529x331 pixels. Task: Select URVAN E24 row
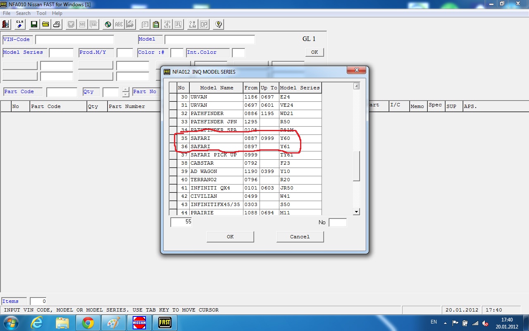(x=245, y=97)
